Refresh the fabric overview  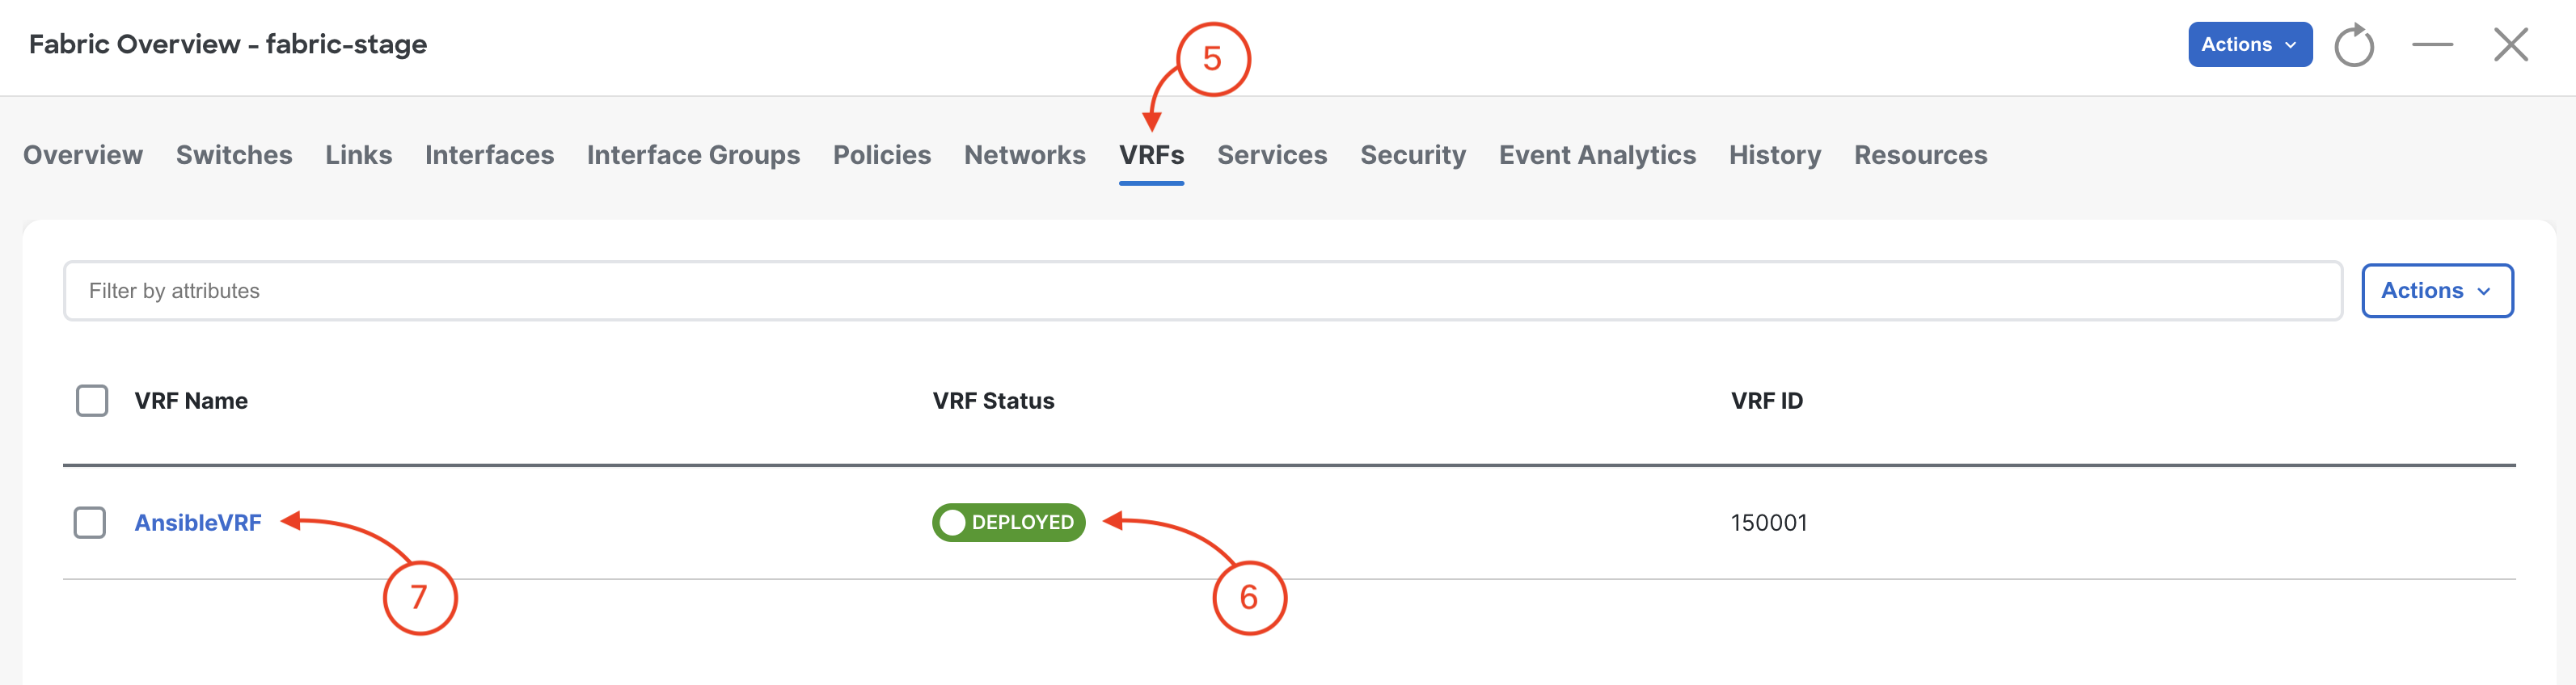click(2354, 45)
